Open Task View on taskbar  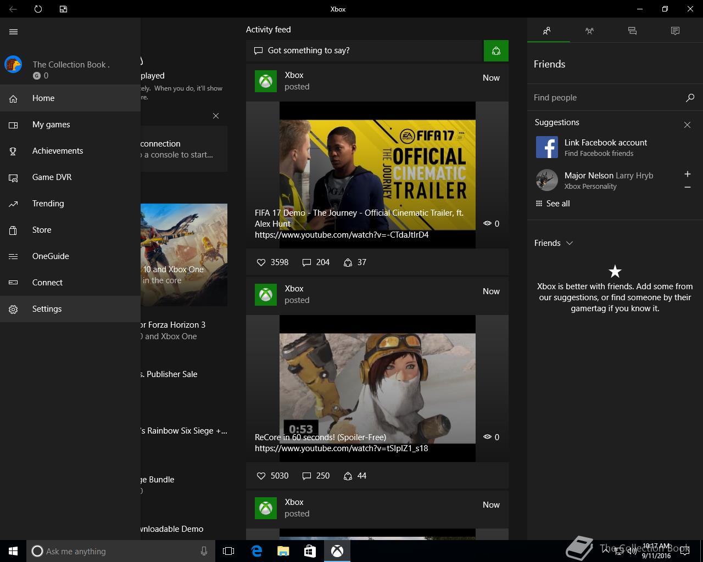(228, 551)
